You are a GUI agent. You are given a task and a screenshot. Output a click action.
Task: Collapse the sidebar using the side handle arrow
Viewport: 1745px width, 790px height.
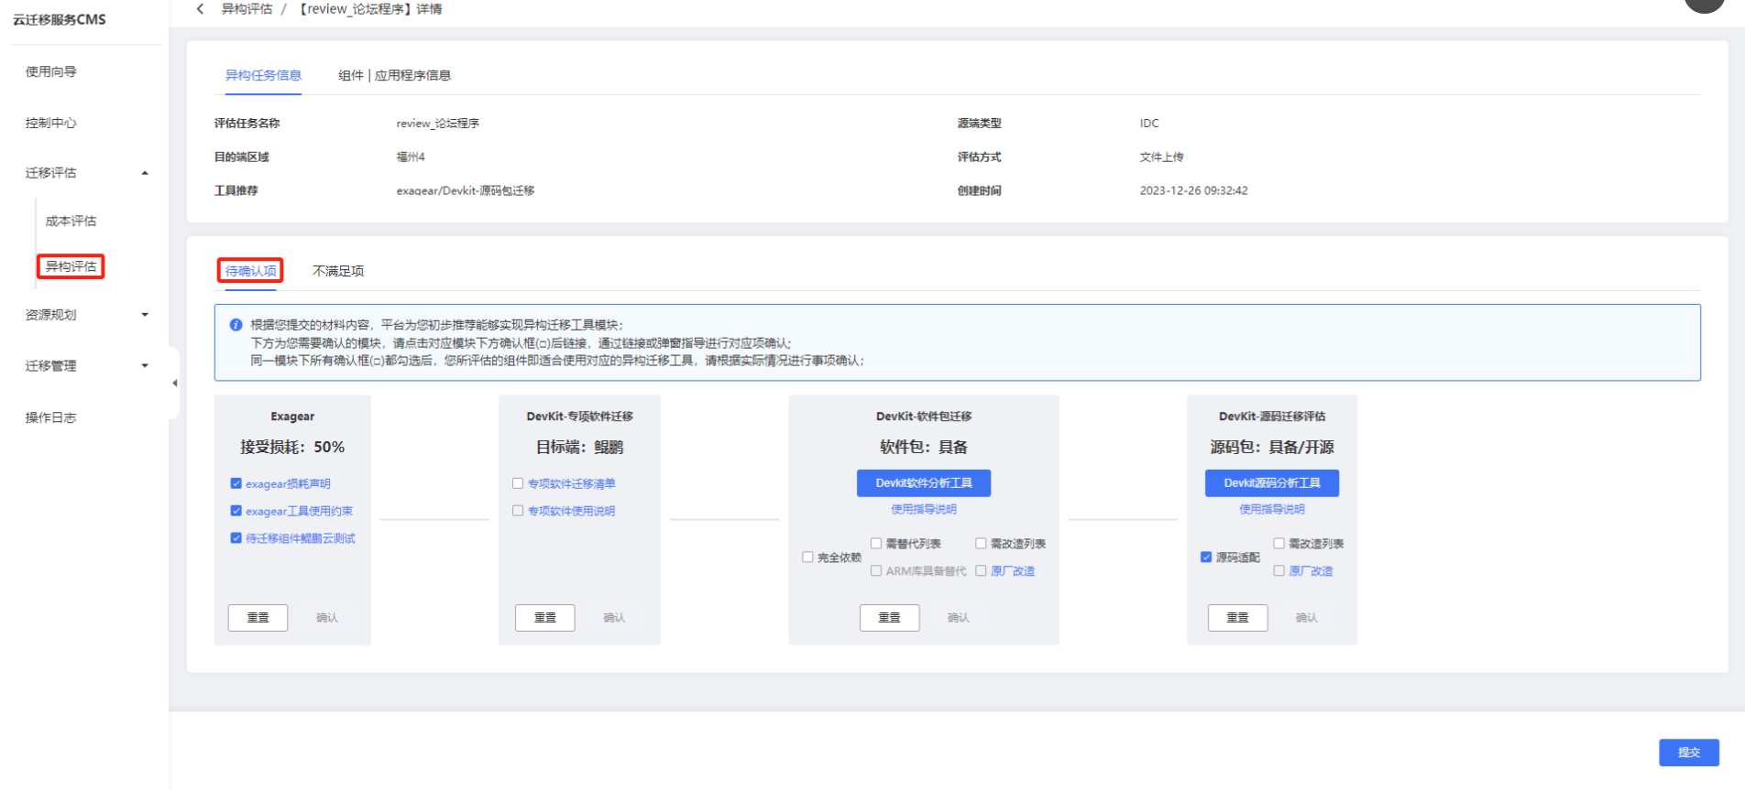point(174,384)
